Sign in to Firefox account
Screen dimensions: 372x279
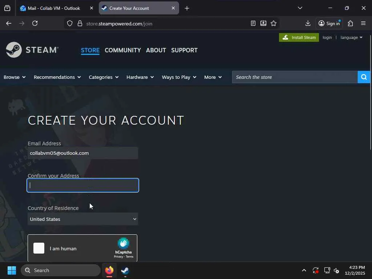[329, 24]
